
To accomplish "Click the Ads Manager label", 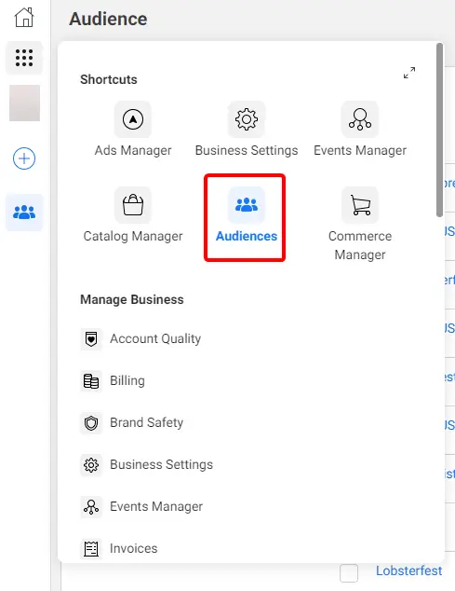I will click(x=133, y=150).
